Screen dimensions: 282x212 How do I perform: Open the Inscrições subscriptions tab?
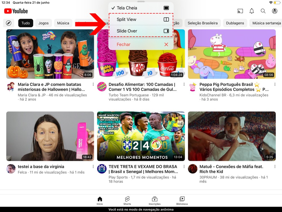point(155,200)
